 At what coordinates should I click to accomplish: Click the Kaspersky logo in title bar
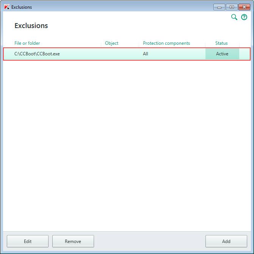pyautogui.click(x=7, y=7)
